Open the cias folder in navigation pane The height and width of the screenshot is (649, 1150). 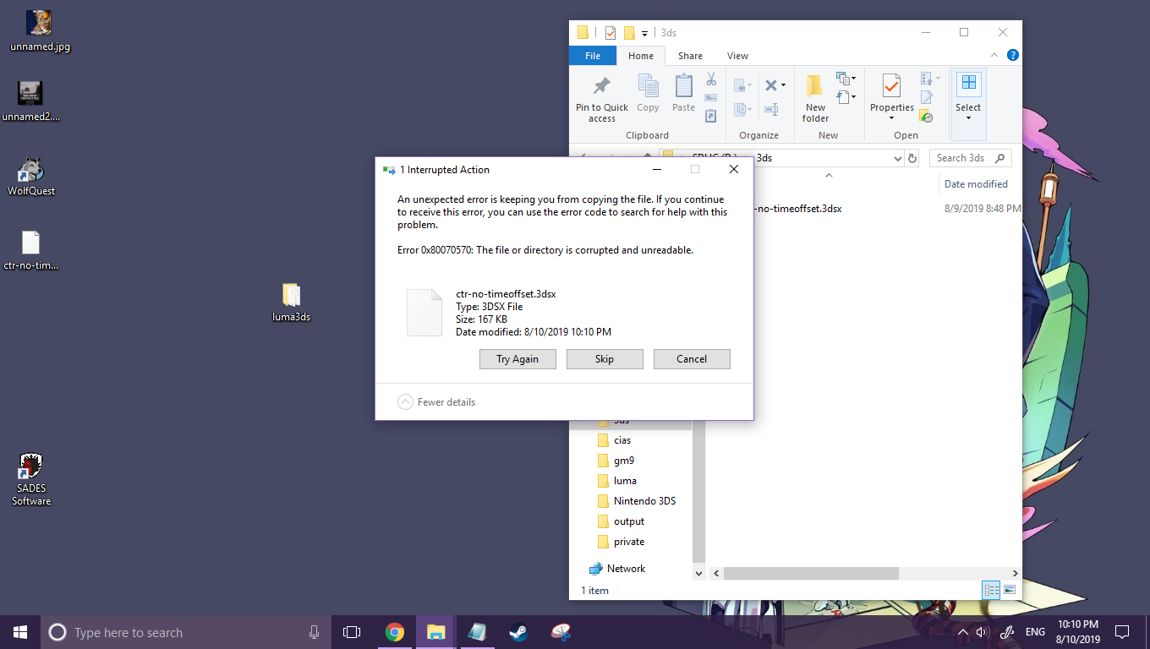622,440
